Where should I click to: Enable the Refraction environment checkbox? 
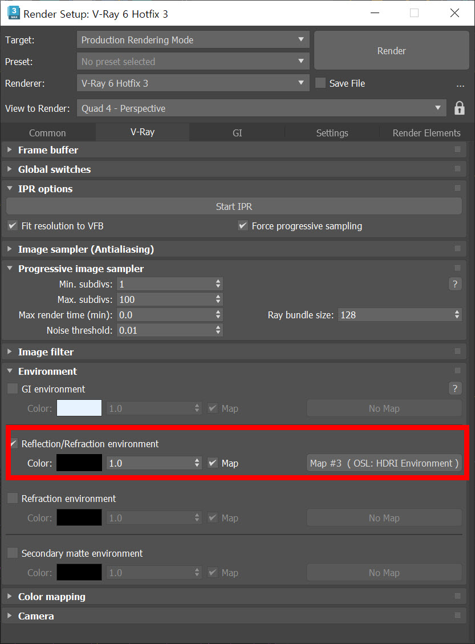pos(13,498)
